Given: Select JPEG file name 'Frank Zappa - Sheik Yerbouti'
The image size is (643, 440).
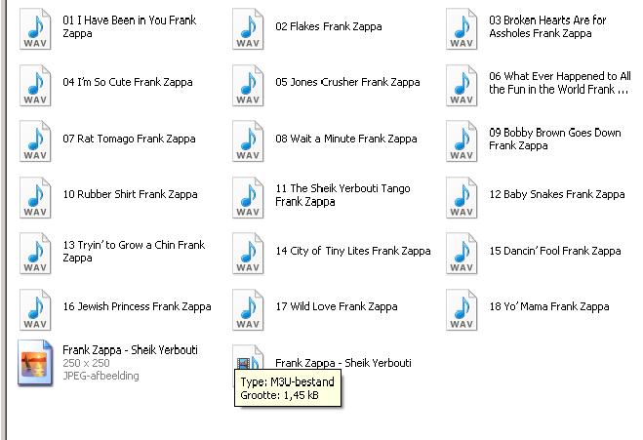Looking at the screenshot, I should [130, 350].
